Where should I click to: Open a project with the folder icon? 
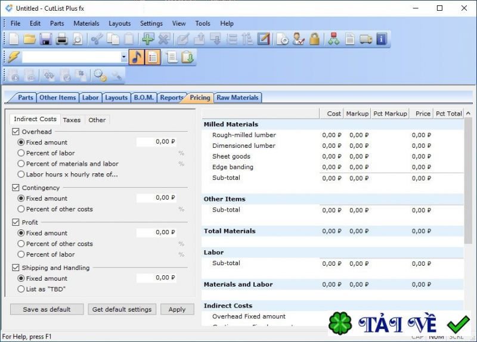click(30, 39)
